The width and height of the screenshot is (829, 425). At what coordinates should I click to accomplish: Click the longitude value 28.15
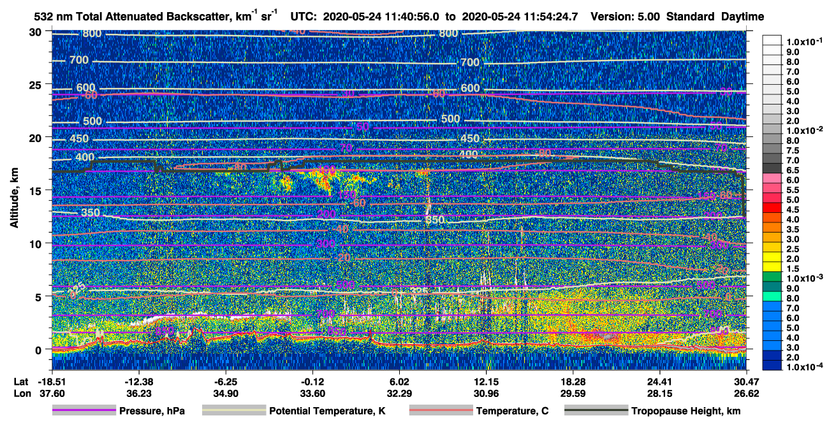pyautogui.click(x=660, y=393)
